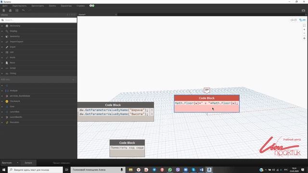This screenshot has height=173, width=308.
Task: Activate the Pan cross tool
Action: pos(304,38)
